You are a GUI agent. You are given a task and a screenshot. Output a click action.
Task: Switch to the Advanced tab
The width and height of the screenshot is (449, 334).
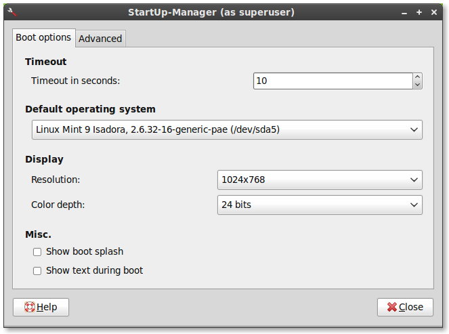tap(100, 39)
